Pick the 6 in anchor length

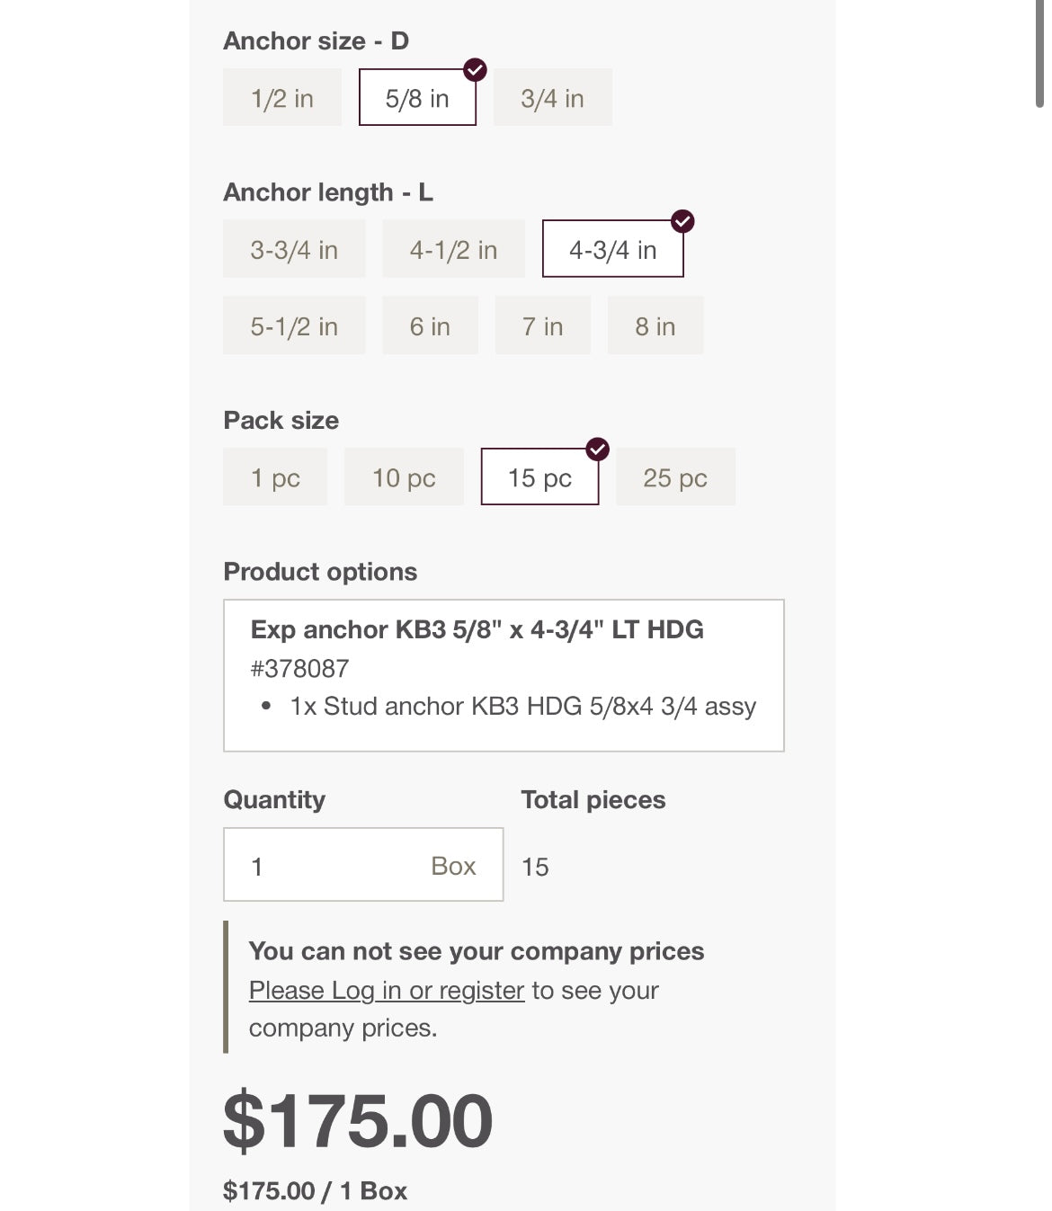430,325
